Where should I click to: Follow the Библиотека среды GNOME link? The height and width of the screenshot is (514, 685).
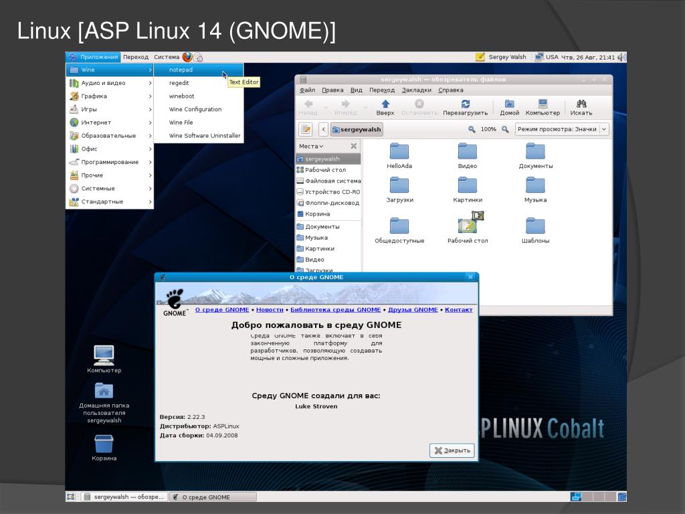click(x=336, y=309)
